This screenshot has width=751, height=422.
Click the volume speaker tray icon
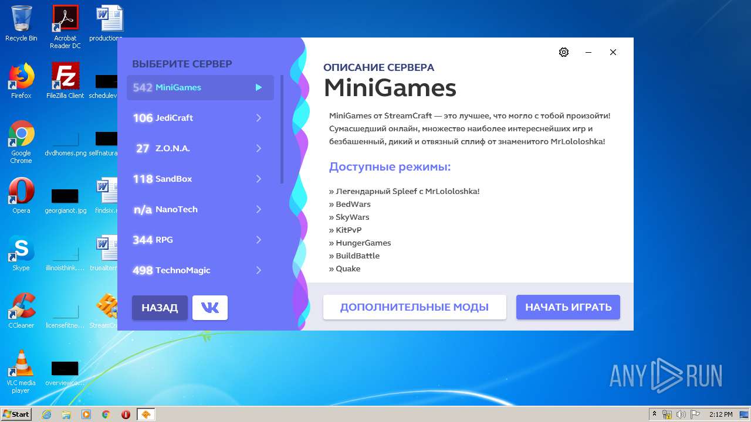pos(681,414)
